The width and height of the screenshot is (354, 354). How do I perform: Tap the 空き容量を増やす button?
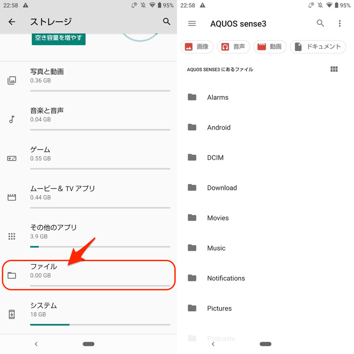(58, 38)
